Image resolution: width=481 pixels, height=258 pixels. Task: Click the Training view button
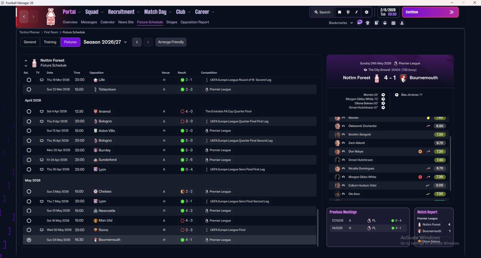pyautogui.click(x=50, y=42)
